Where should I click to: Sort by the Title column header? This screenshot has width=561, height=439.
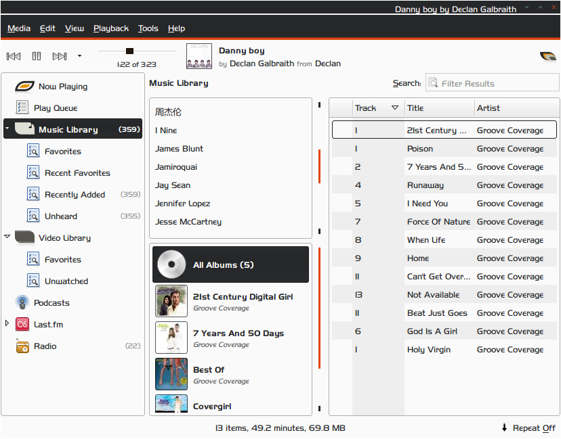pos(439,108)
